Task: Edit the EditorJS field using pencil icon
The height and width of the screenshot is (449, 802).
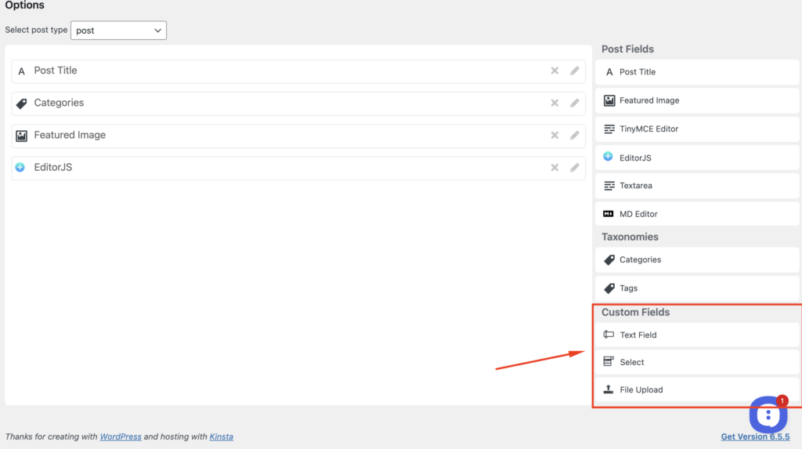Action: [x=575, y=168]
